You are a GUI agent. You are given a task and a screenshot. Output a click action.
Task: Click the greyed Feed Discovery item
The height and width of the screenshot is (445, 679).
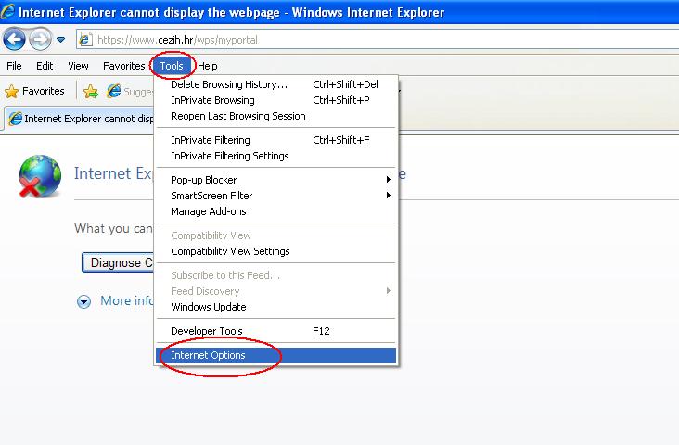coord(275,291)
